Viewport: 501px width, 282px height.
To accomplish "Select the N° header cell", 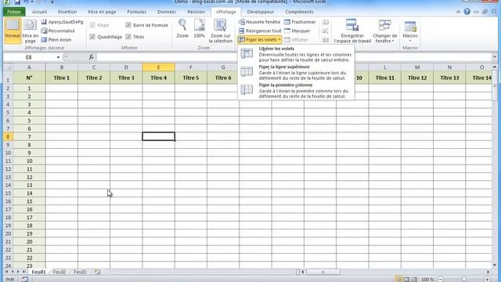I will click(x=29, y=78).
